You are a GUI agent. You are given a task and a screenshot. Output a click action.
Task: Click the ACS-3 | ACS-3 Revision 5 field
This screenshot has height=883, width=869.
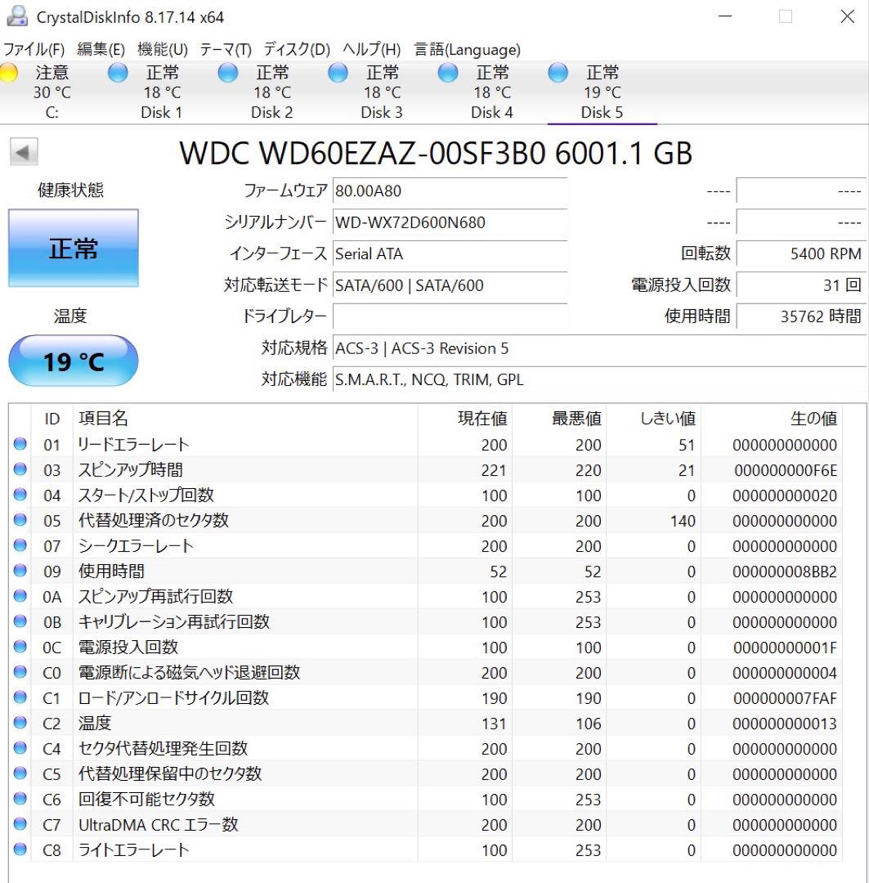click(x=599, y=348)
